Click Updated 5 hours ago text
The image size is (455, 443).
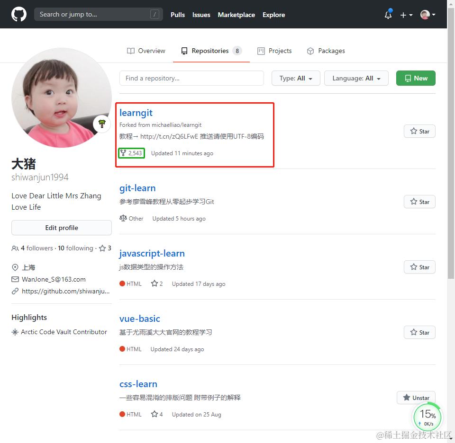179,219
